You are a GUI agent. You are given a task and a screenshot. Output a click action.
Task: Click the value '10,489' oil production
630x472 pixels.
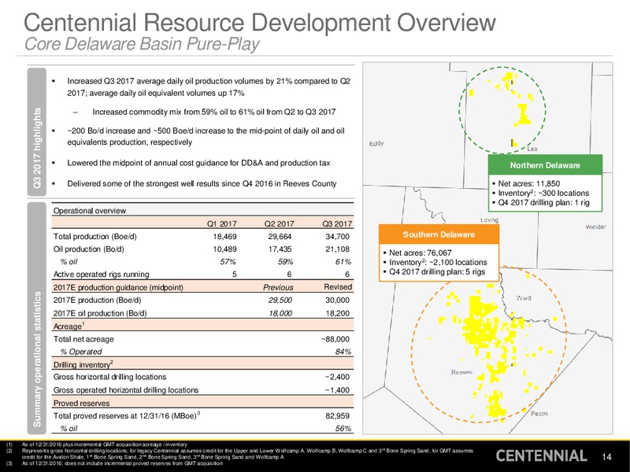(224, 249)
